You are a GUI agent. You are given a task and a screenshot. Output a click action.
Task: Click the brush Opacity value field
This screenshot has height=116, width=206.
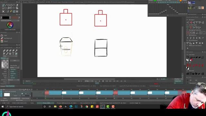pos(13,74)
